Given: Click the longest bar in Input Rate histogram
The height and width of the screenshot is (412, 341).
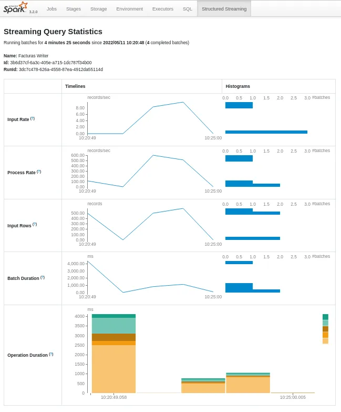Looking at the screenshot, I should tap(266, 132).
